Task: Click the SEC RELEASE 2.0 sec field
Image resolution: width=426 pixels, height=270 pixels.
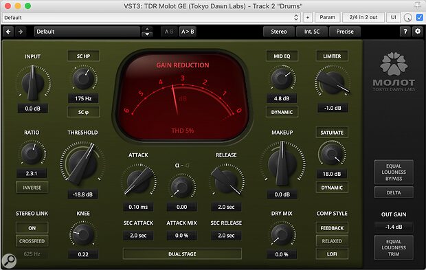Action: pos(226,236)
